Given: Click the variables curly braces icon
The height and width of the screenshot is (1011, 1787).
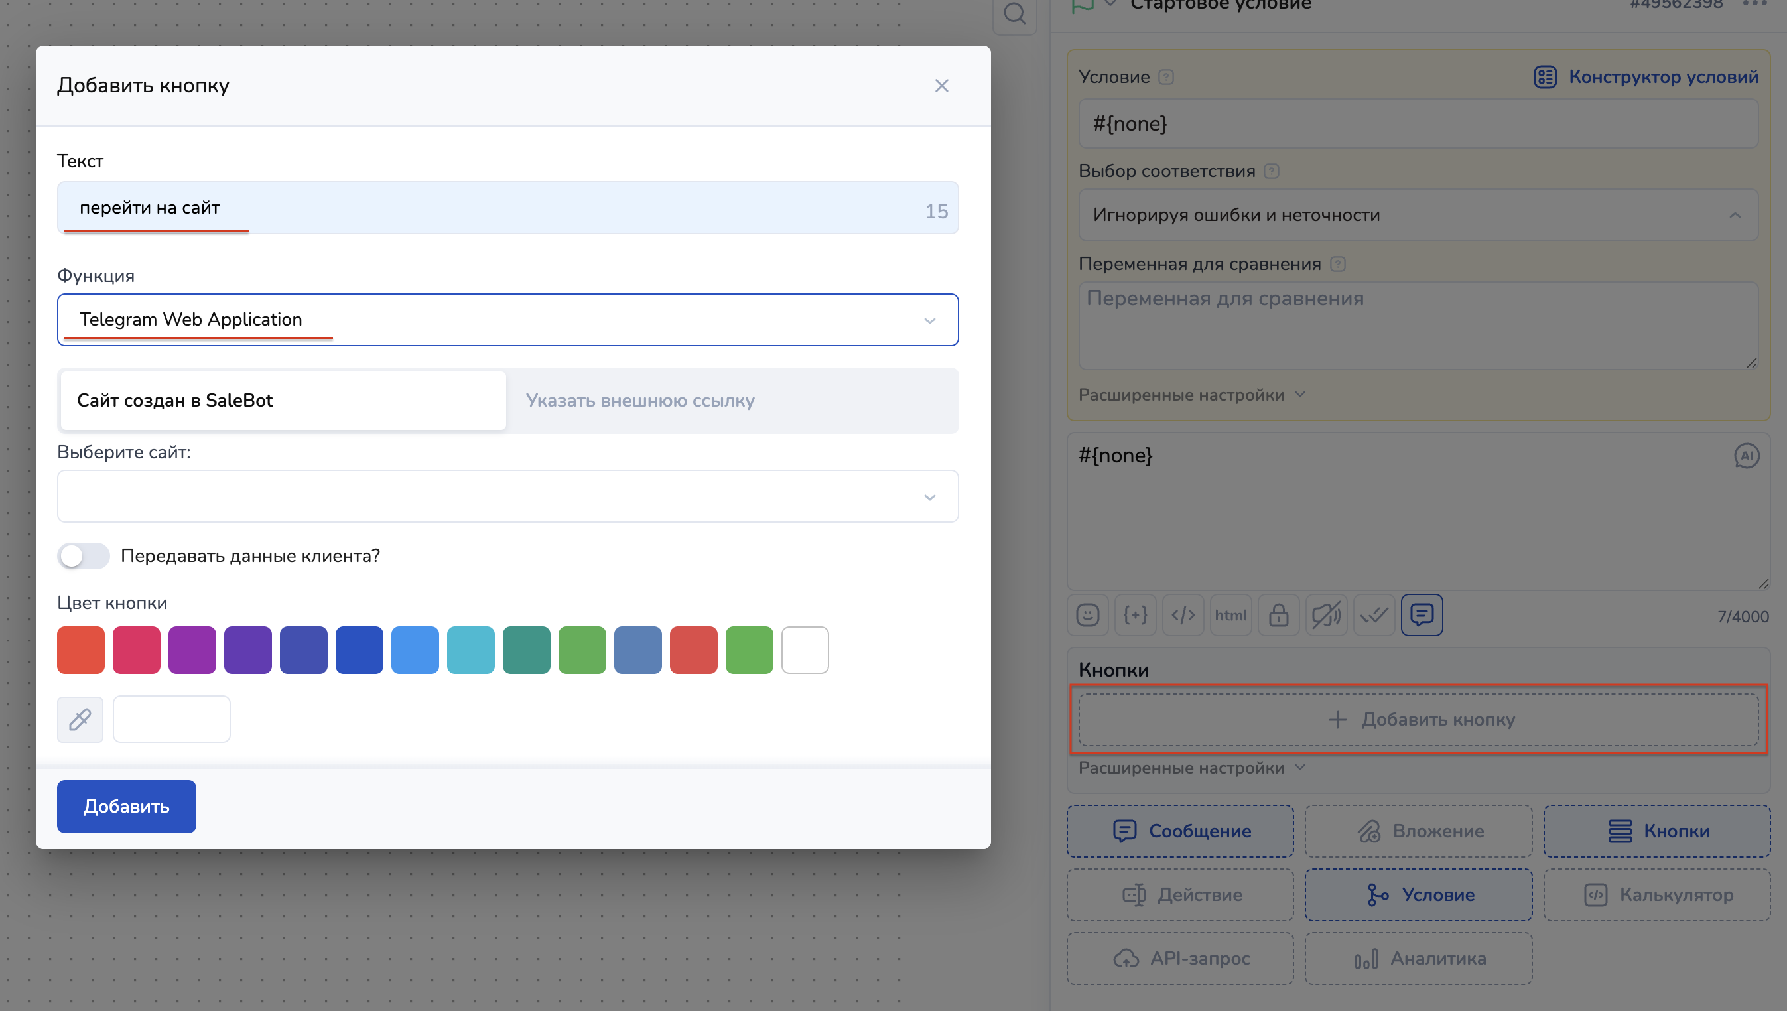Looking at the screenshot, I should (1135, 615).
